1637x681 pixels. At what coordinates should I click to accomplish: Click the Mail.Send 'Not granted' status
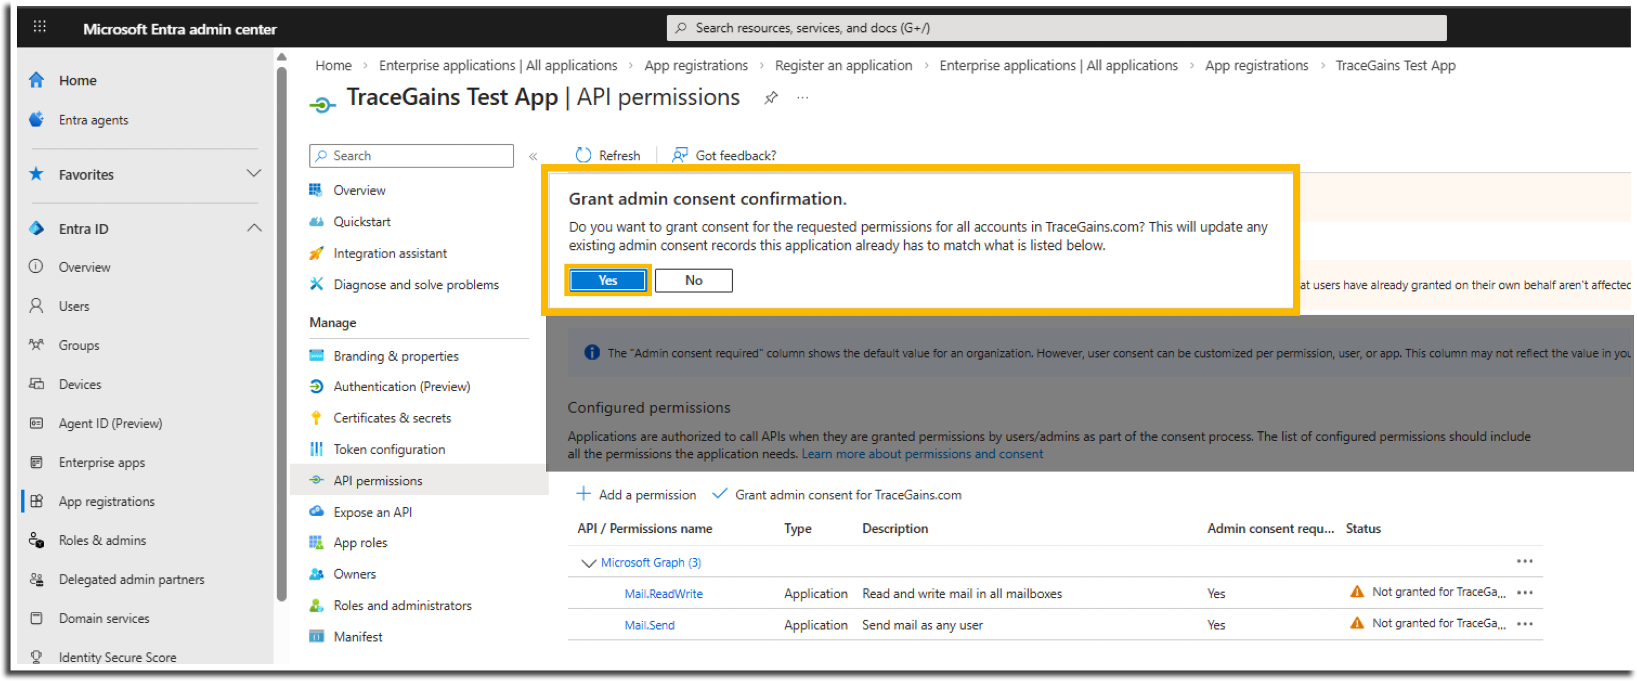[1427, 623]
